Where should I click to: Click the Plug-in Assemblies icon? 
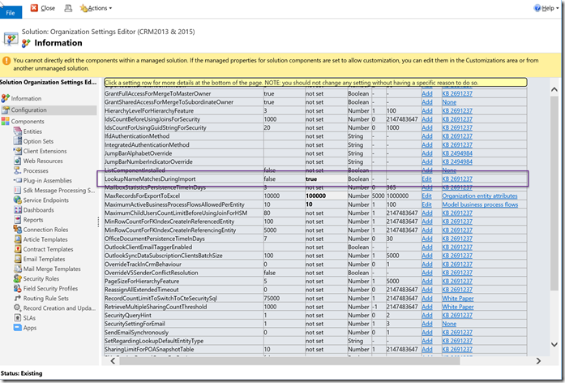pyautogui.click(x=17, y=180)
